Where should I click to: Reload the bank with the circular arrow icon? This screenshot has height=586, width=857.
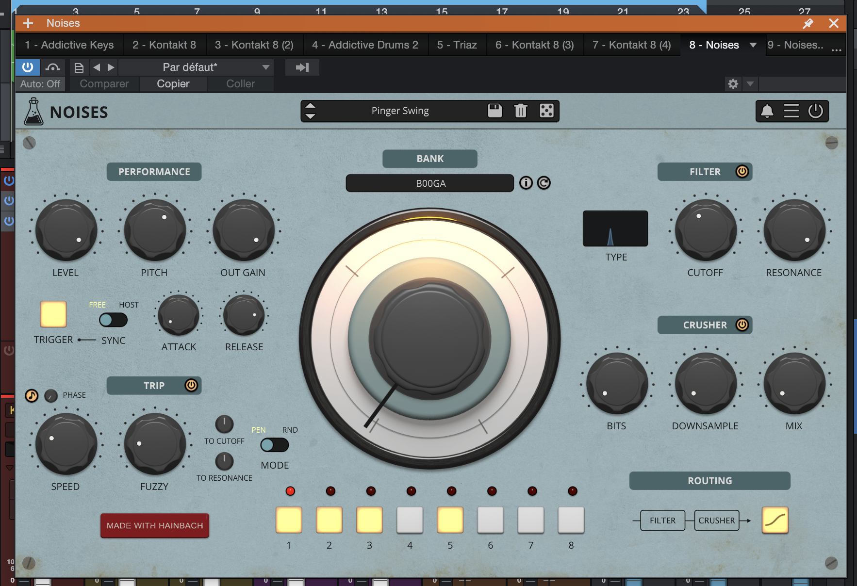click(544, 183)
